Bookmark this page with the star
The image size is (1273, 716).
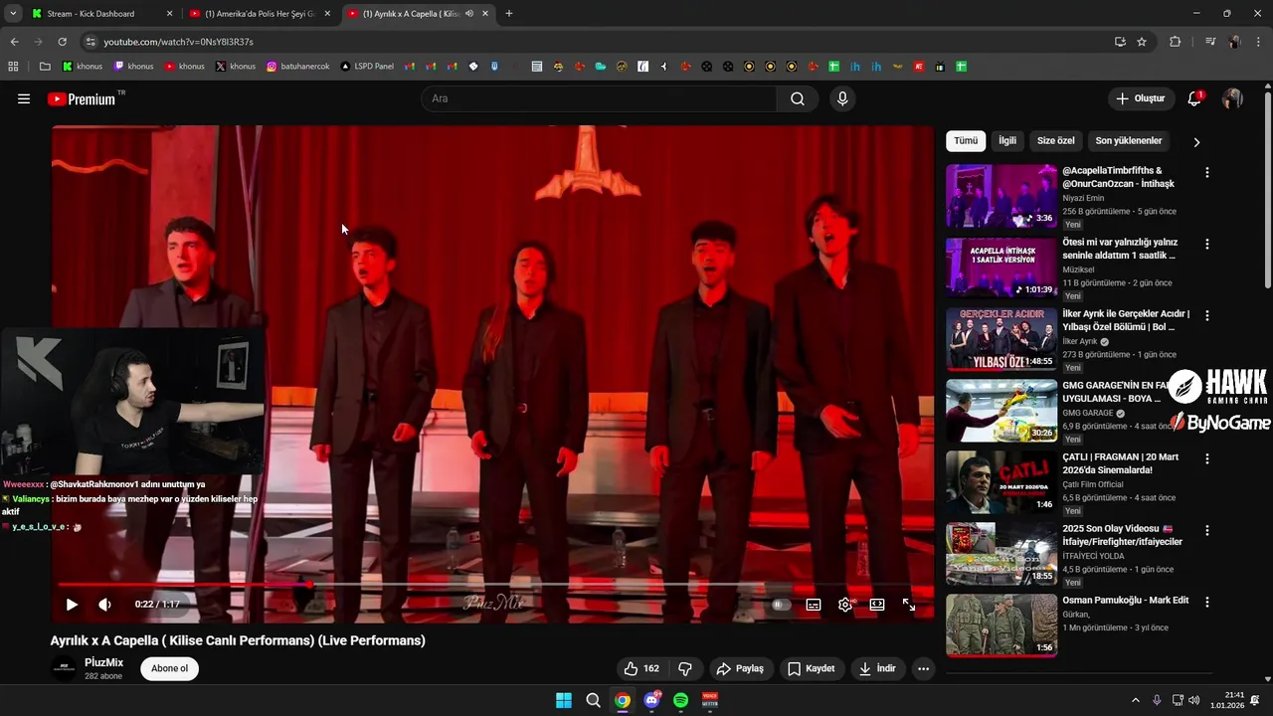pos(1142,42)
